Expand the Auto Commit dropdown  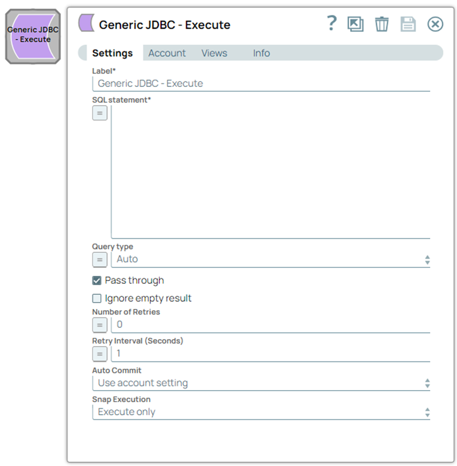(260, 383)
